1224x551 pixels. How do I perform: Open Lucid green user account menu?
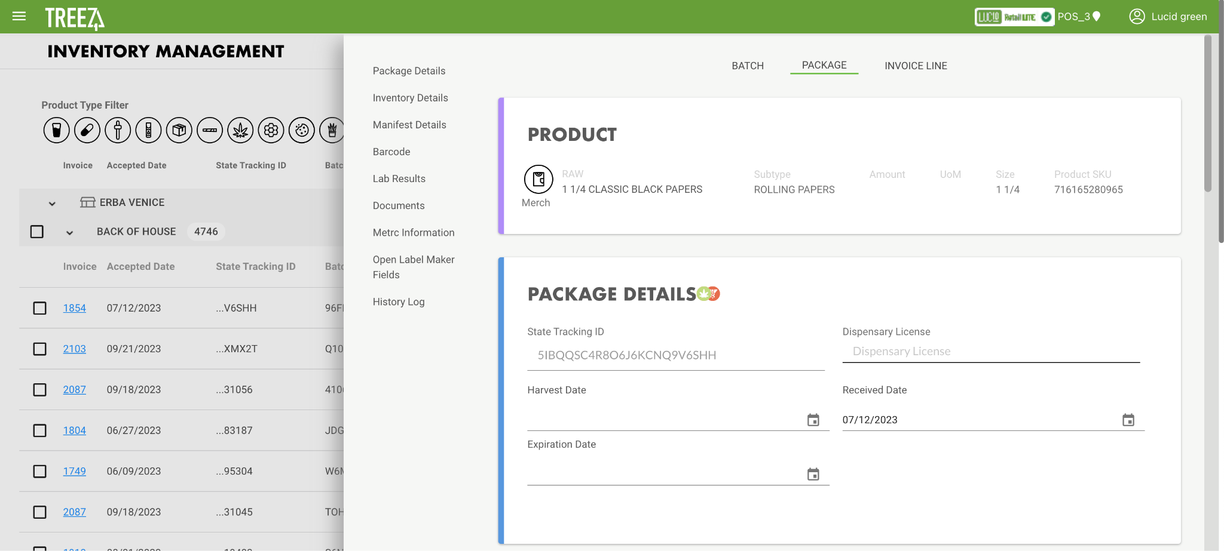[x=1168, y=17]
